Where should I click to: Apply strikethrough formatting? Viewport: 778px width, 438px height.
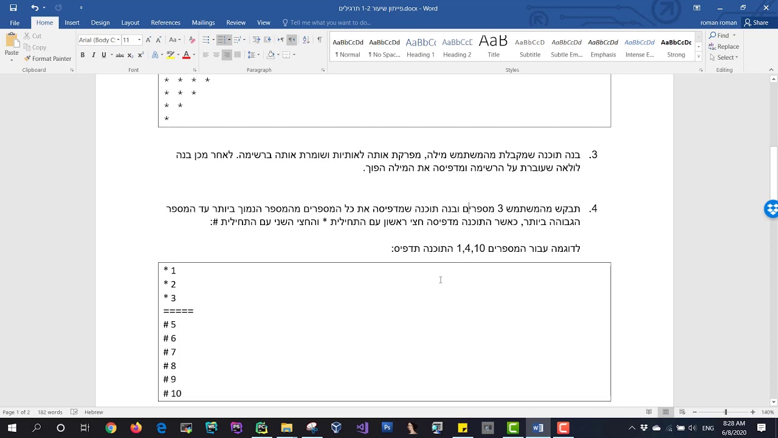120,55
